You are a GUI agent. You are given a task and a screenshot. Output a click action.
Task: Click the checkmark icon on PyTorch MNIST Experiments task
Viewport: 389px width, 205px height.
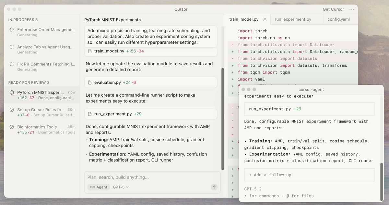tap(12, 92)
